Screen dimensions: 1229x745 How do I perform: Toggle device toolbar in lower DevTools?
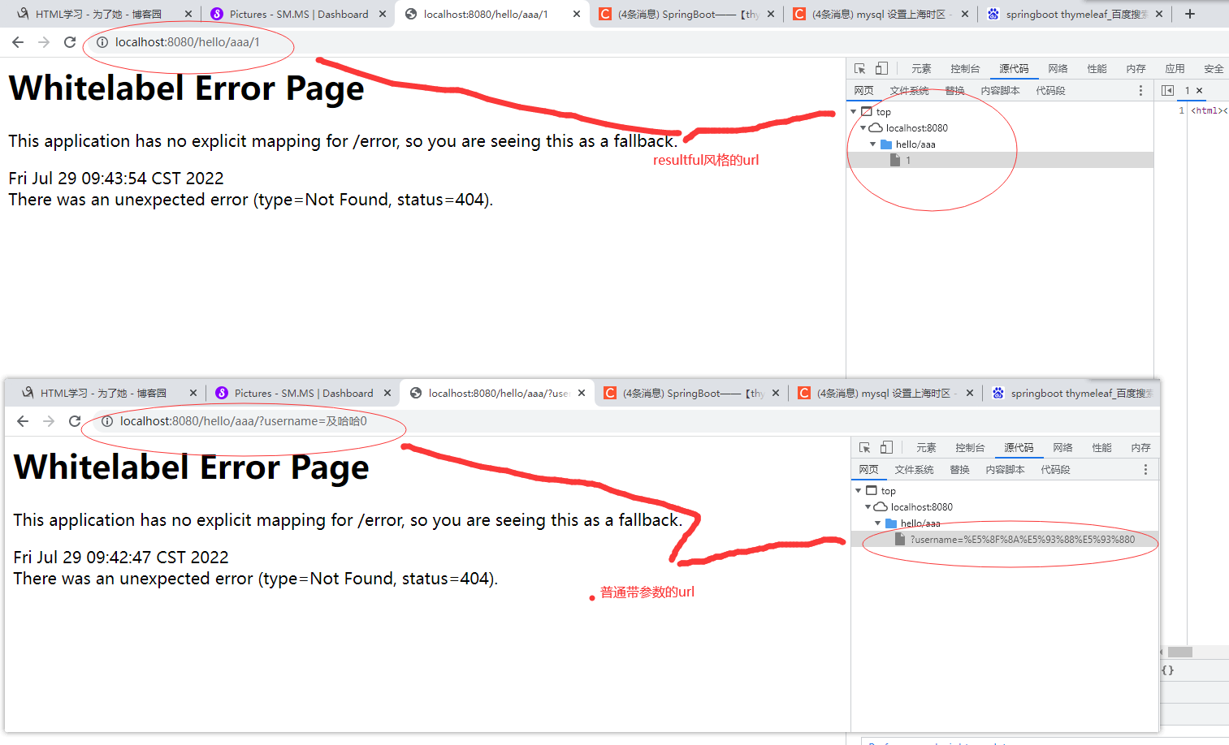coord(886,448)
